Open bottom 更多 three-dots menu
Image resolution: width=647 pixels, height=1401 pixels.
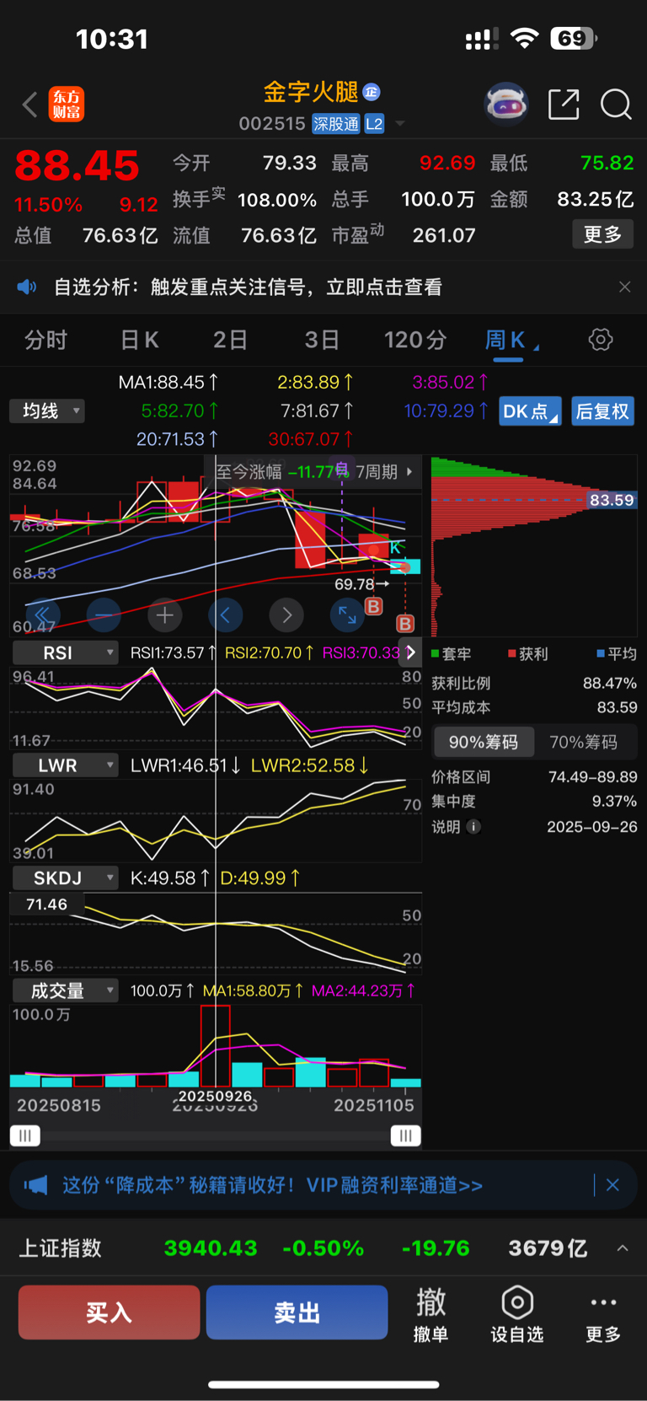coord(603,1313)
